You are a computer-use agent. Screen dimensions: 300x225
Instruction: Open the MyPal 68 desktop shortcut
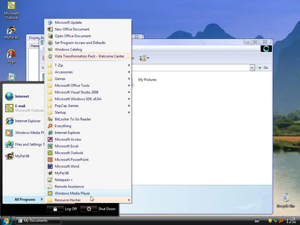11,33
